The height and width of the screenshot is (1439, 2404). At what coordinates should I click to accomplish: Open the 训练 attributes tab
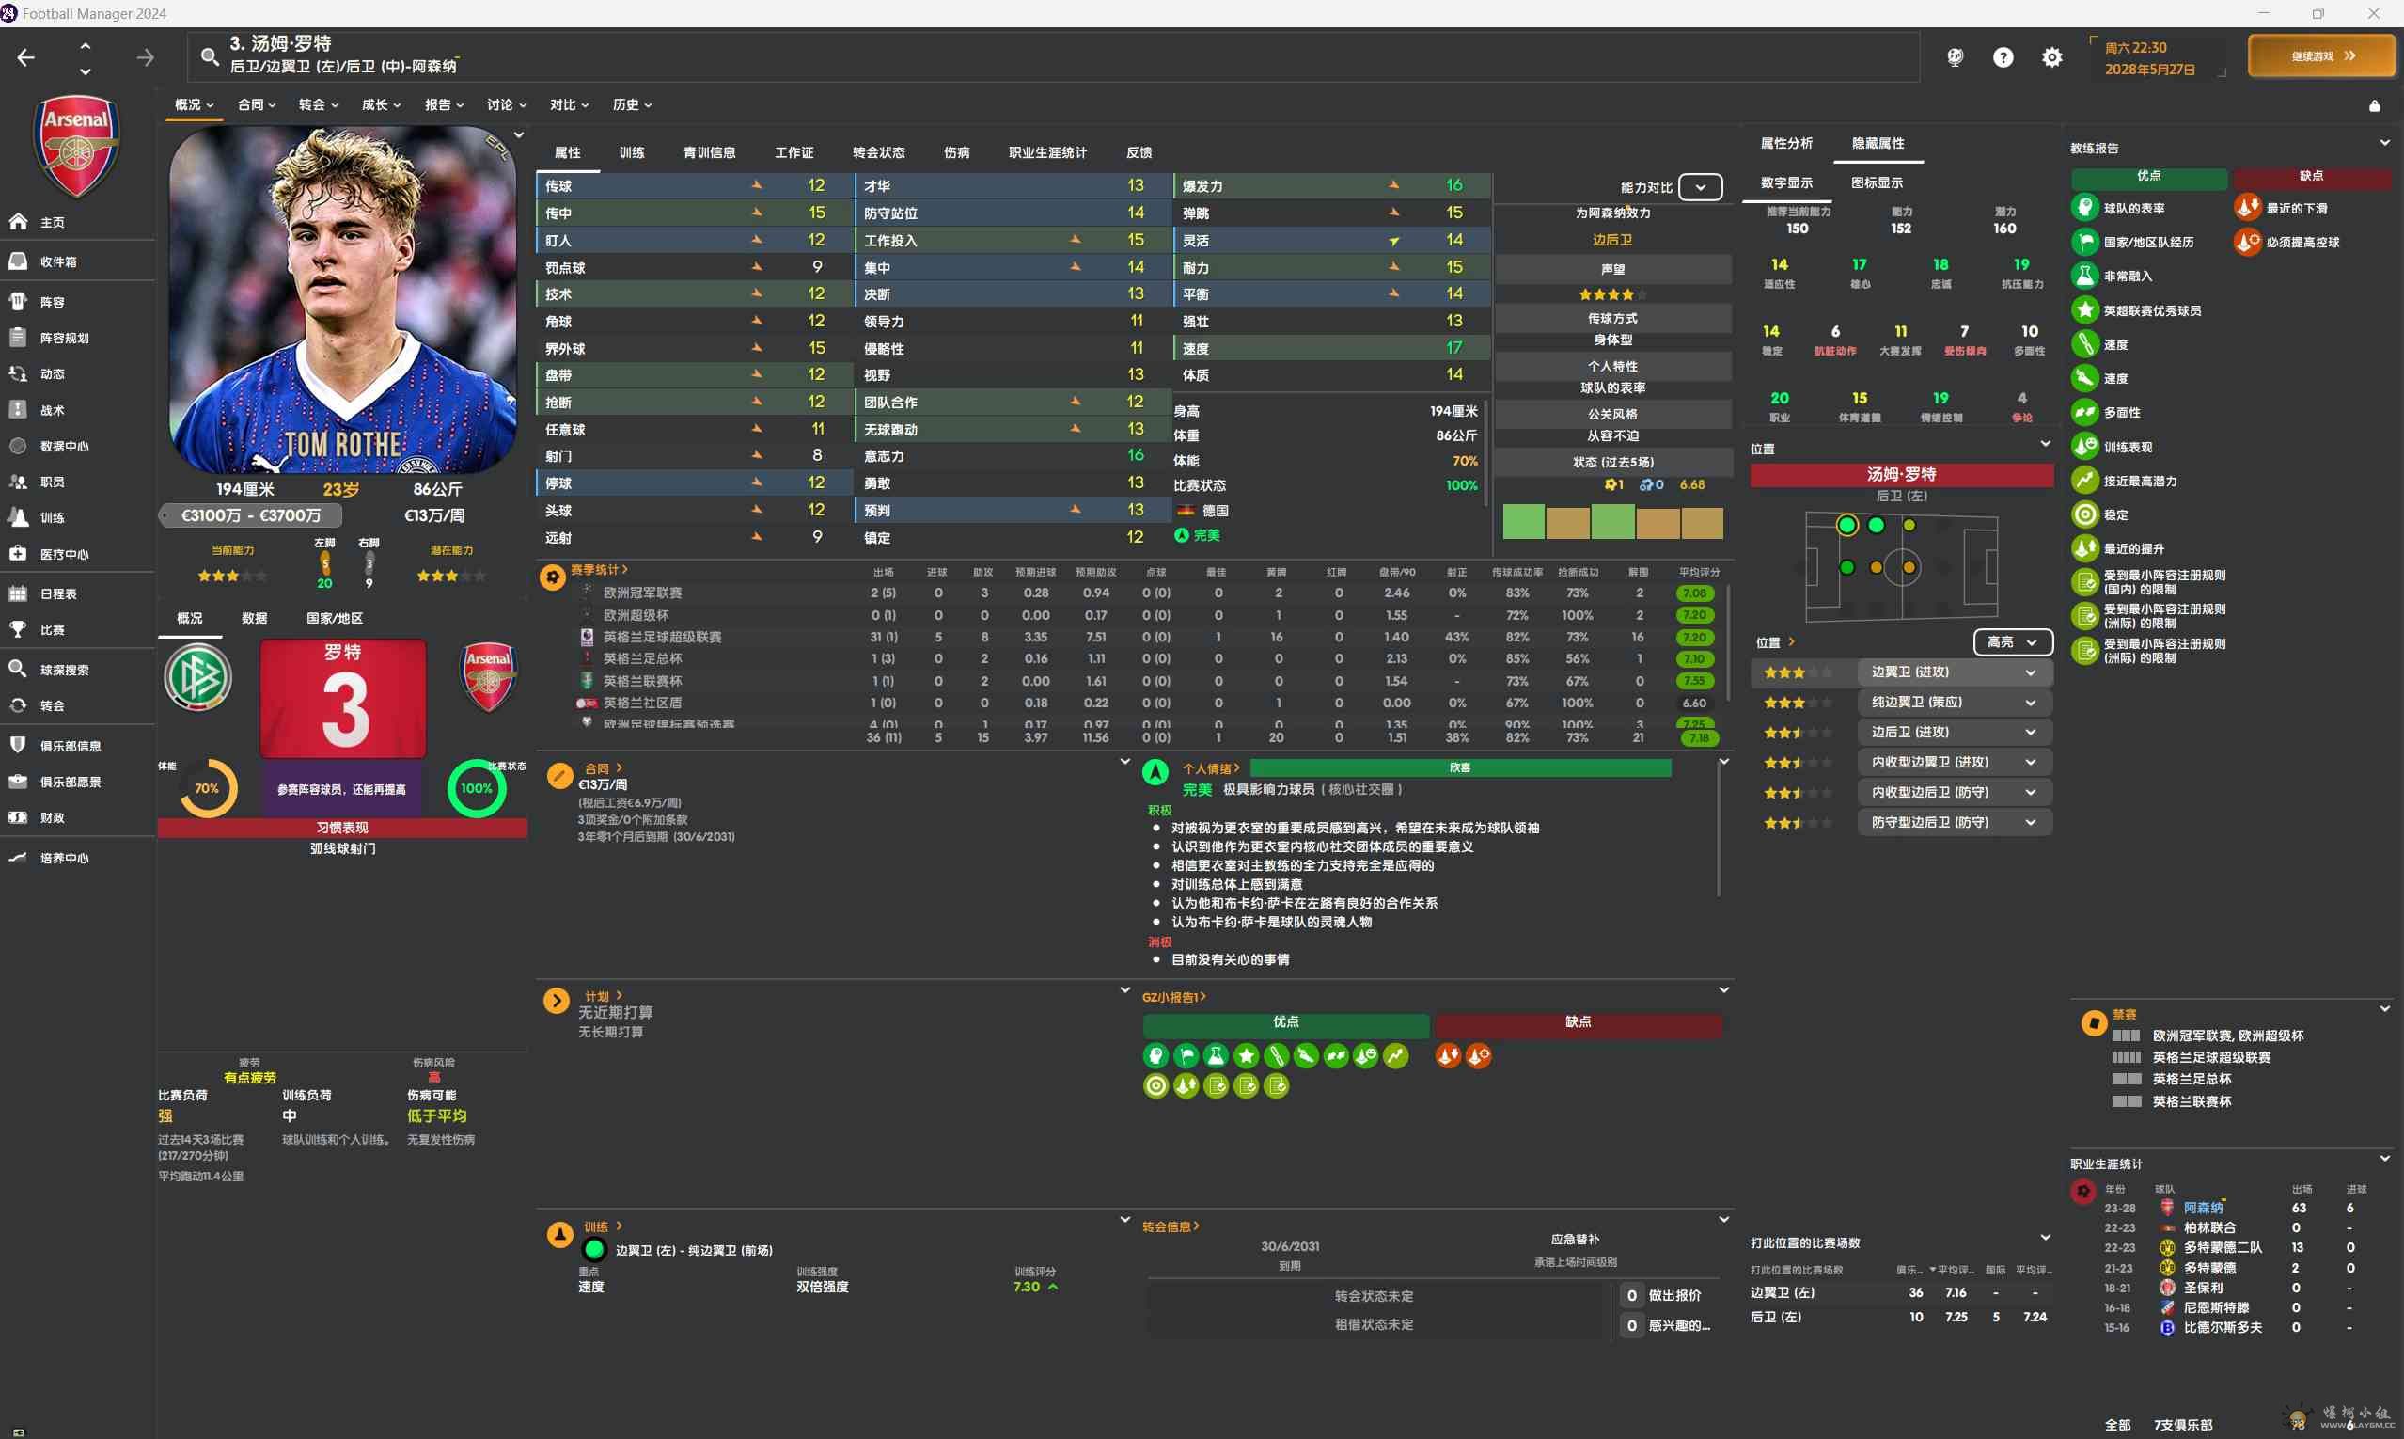pos(631,152)
